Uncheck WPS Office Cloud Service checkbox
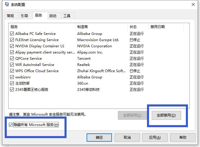The image size is (200, 147). (12, 71)
